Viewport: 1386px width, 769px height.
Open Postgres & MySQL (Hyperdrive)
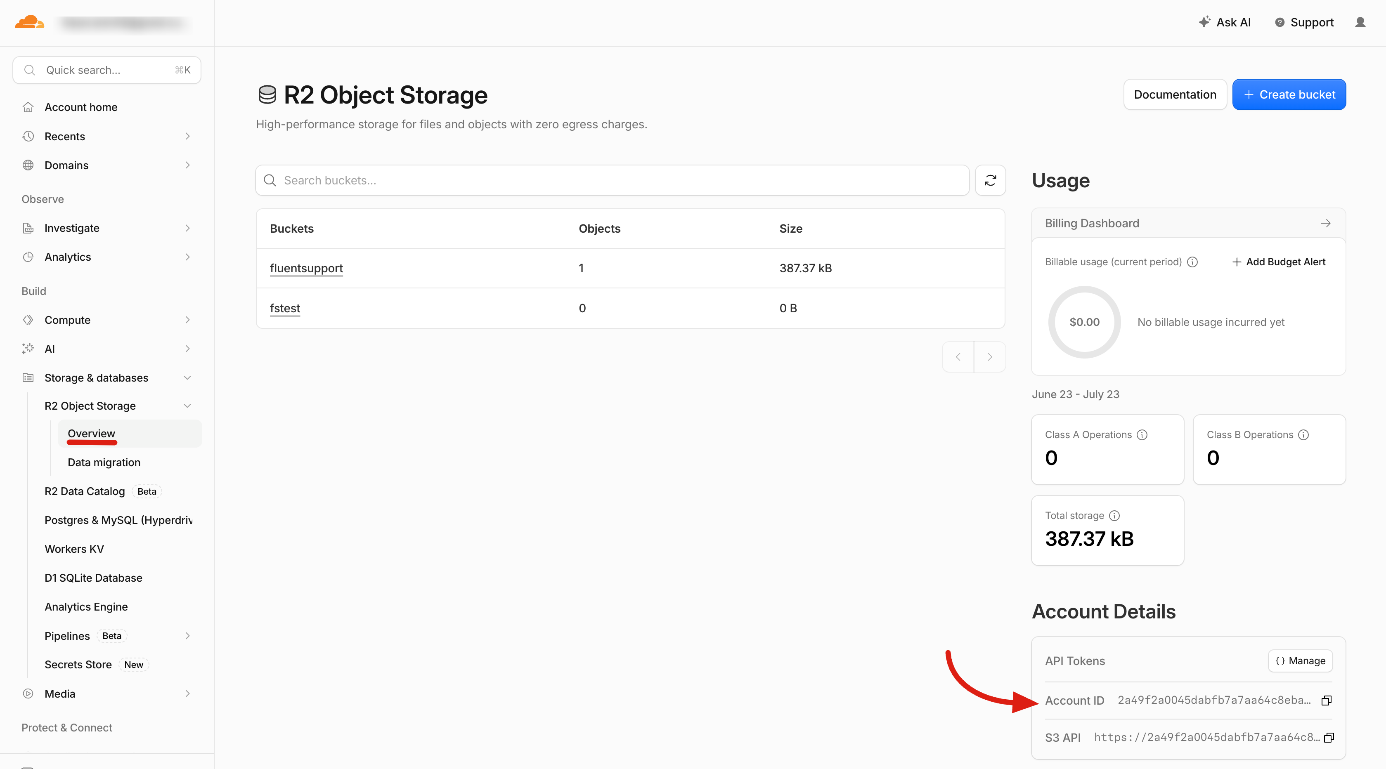point(118,520)
